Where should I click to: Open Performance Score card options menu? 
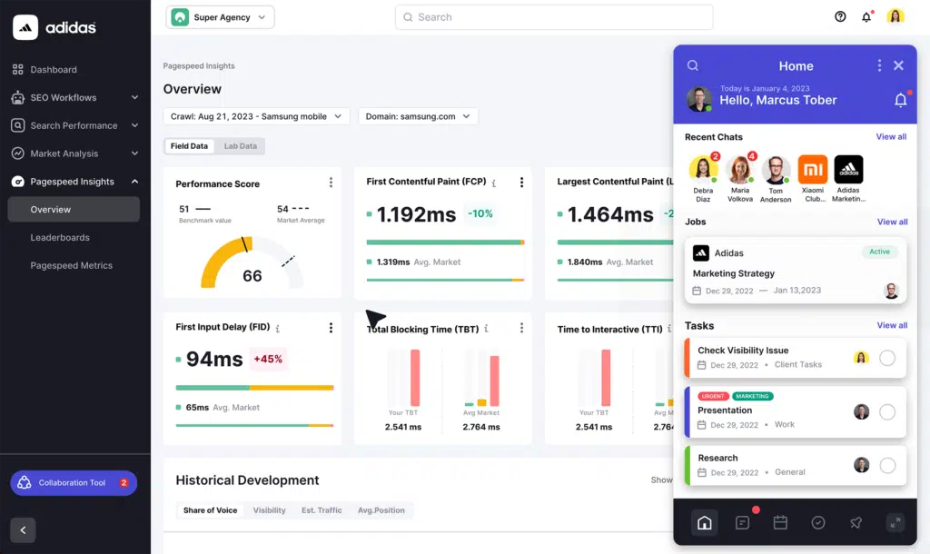[x=331, y=183]
